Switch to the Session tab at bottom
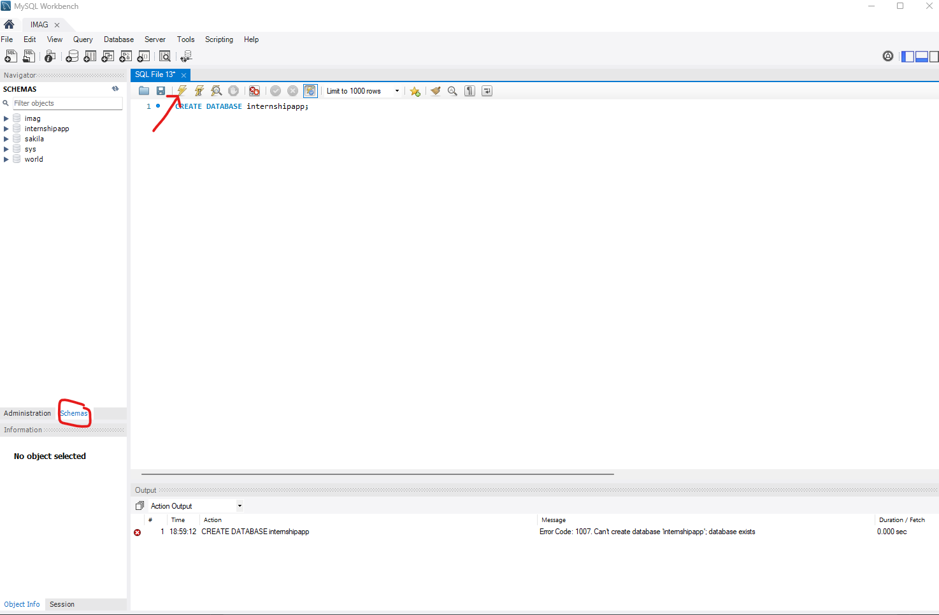Image resolution: width=939 pixels, height=615 pixels. click(x=61, y=604)
